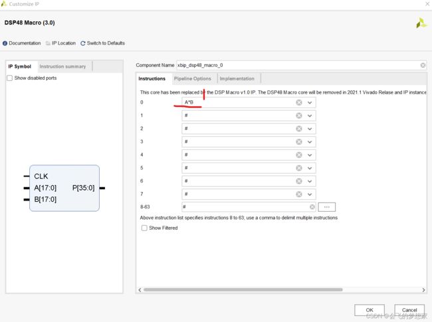
Task: Click the 8-63 instruction input field
Action: 249,207
